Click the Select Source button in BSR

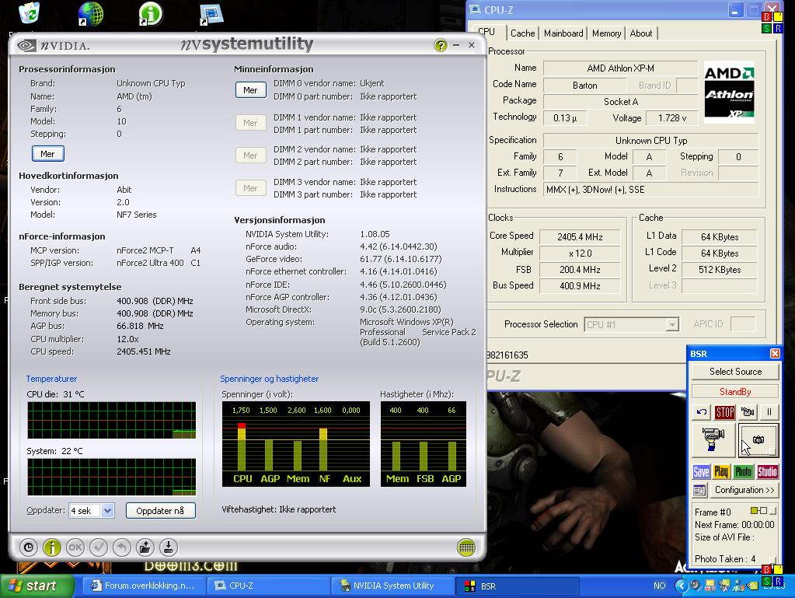(735, 372)
